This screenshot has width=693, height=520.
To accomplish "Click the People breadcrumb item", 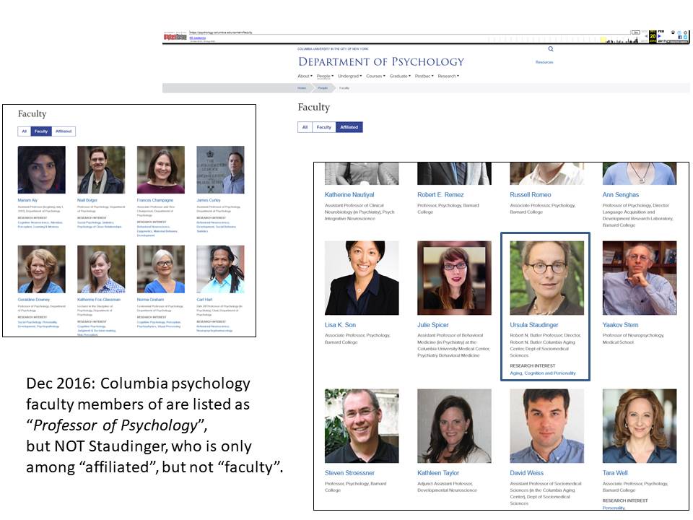I will click(x=323, y=87).
